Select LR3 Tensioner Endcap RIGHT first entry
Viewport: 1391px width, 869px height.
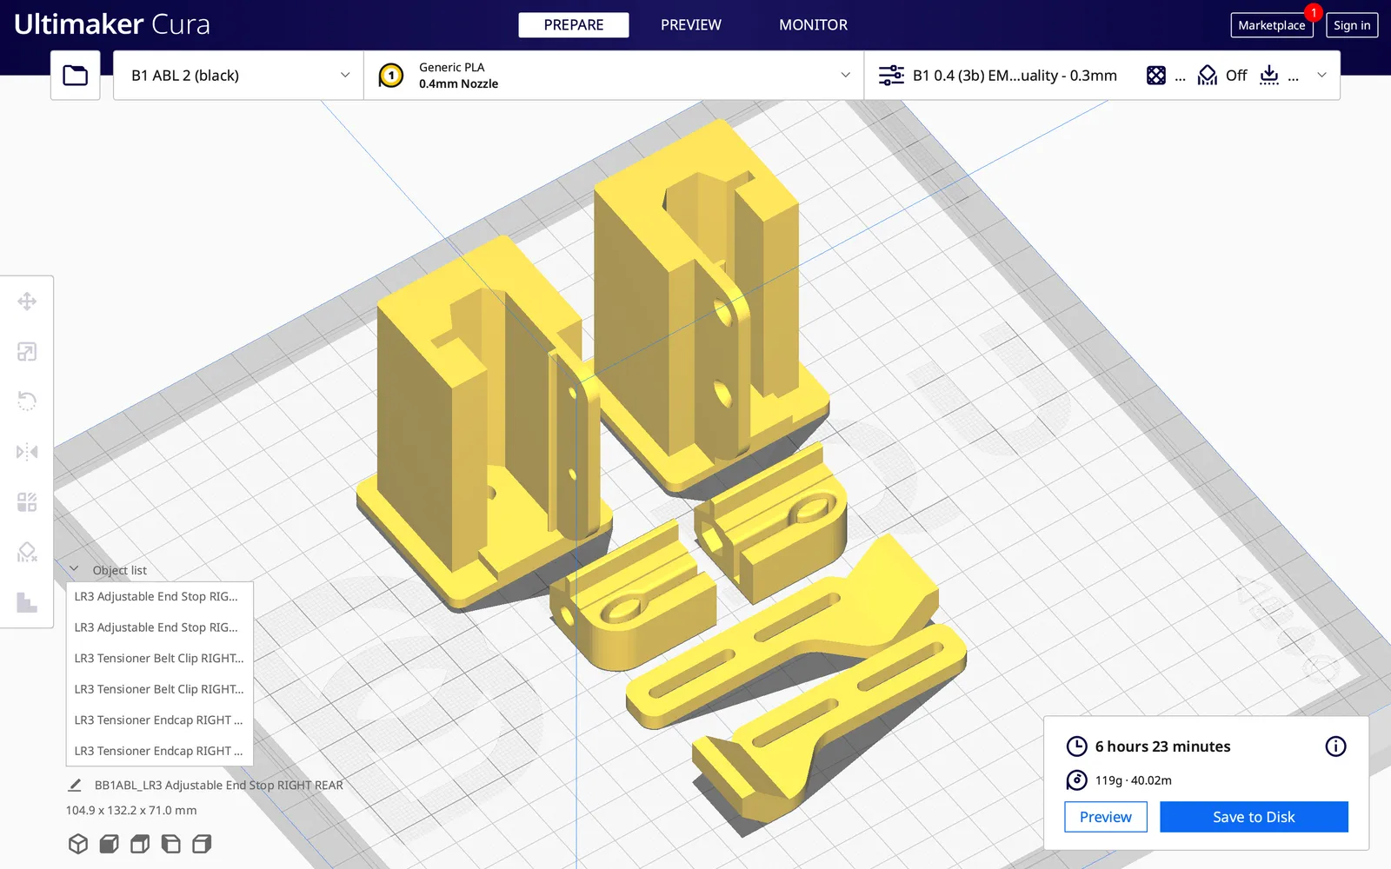click(x=160, y=720)
